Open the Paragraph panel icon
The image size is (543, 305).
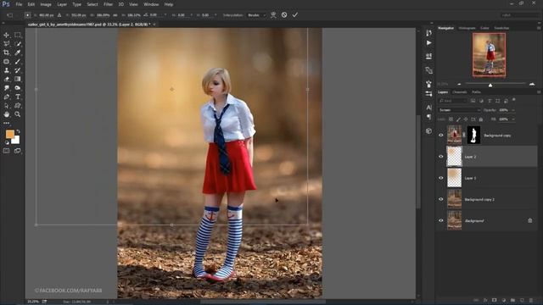(x=428, y=117)
